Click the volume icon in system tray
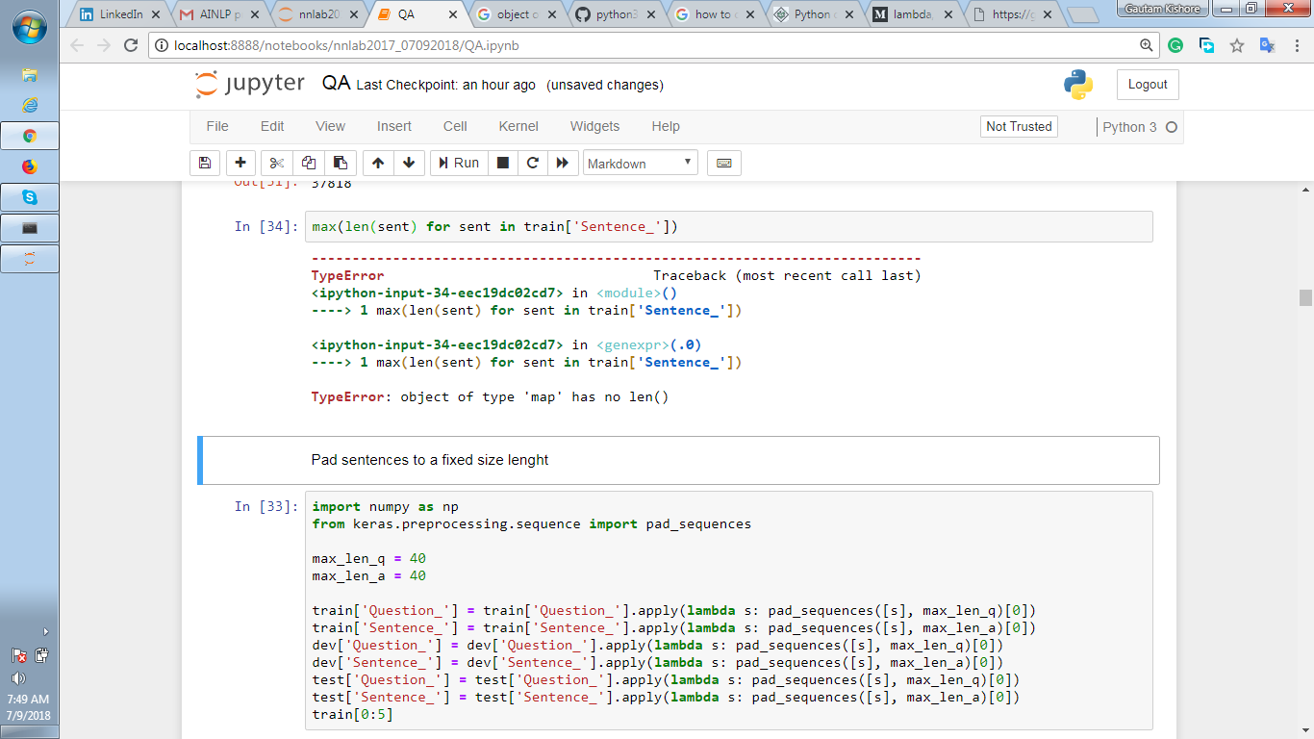1314x739 pixels. coord(18,677)
